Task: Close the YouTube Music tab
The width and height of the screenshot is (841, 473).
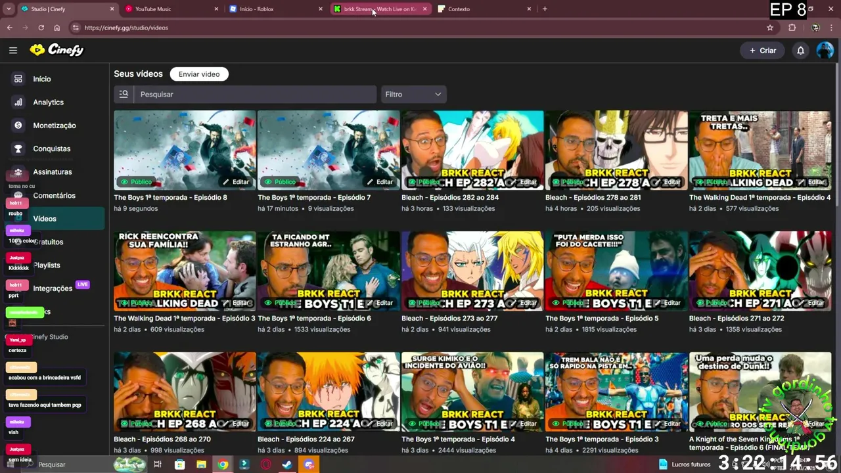Action: pyautogui.click(x=216, y=9)
